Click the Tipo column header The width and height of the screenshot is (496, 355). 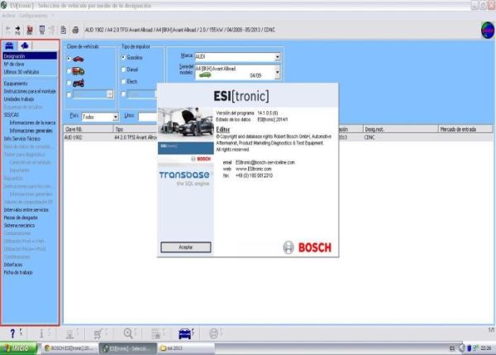tap(135, 129)
